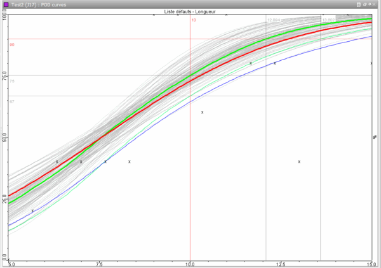Click the '75.0' tick on vertical axis
Image resolution: width=381 pixels, height=268 pixels.
point(4,76)
